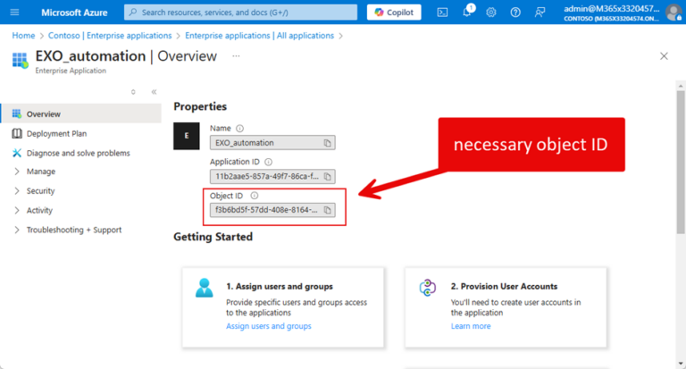The image size is (686, 369).
Task: Copy the Application ID to clipboard
Action: 328,176
